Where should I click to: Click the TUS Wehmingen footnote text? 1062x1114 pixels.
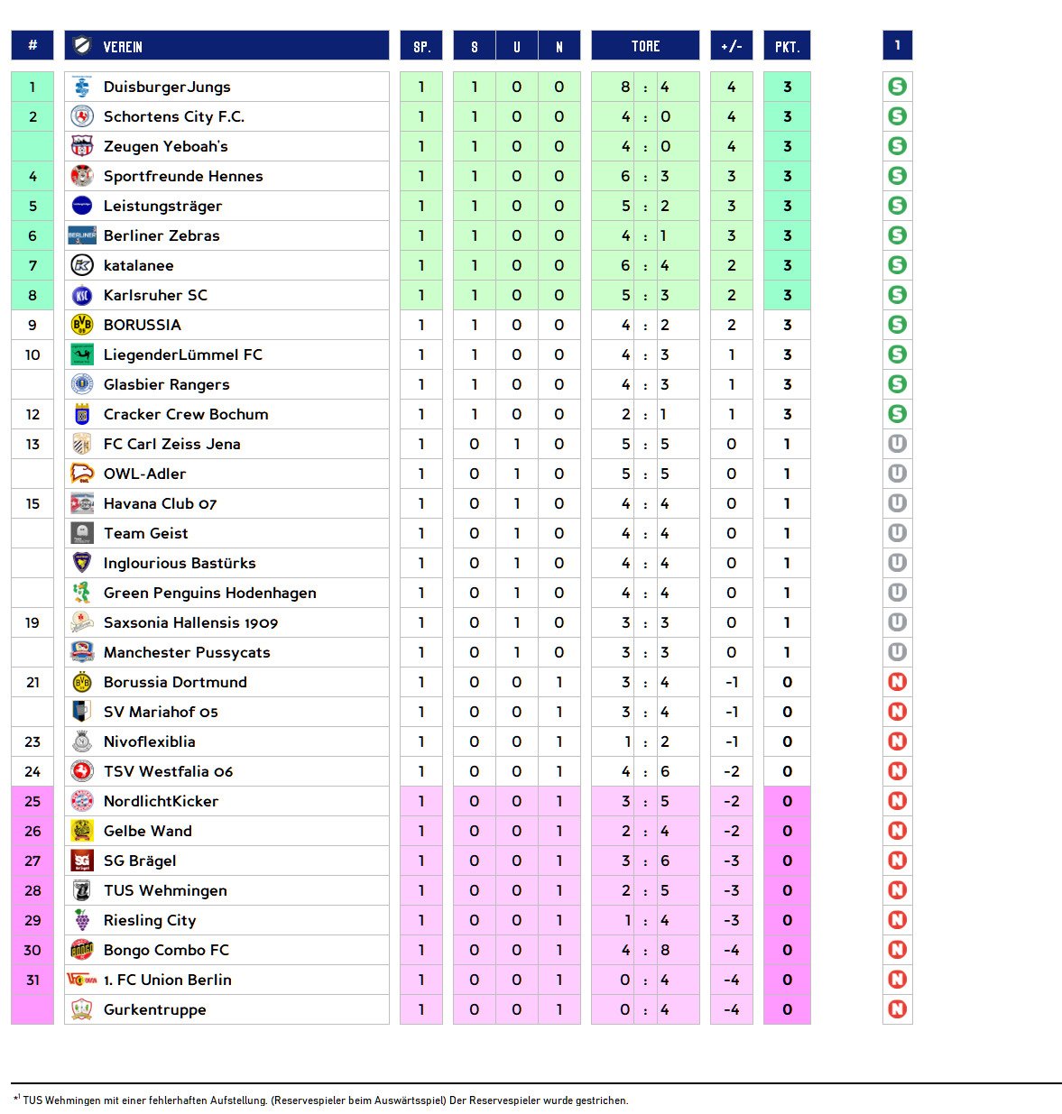coord(321,1100)
